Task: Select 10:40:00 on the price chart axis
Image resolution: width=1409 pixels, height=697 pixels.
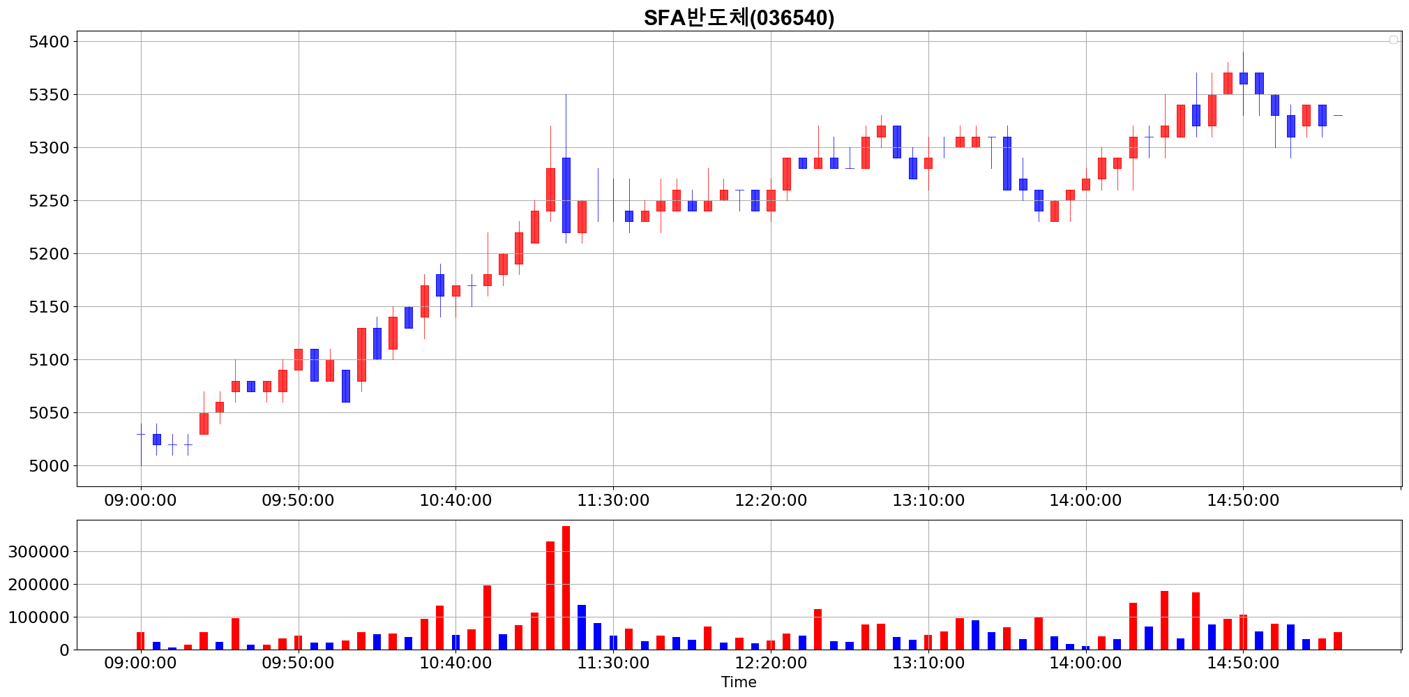Action: 455,500
